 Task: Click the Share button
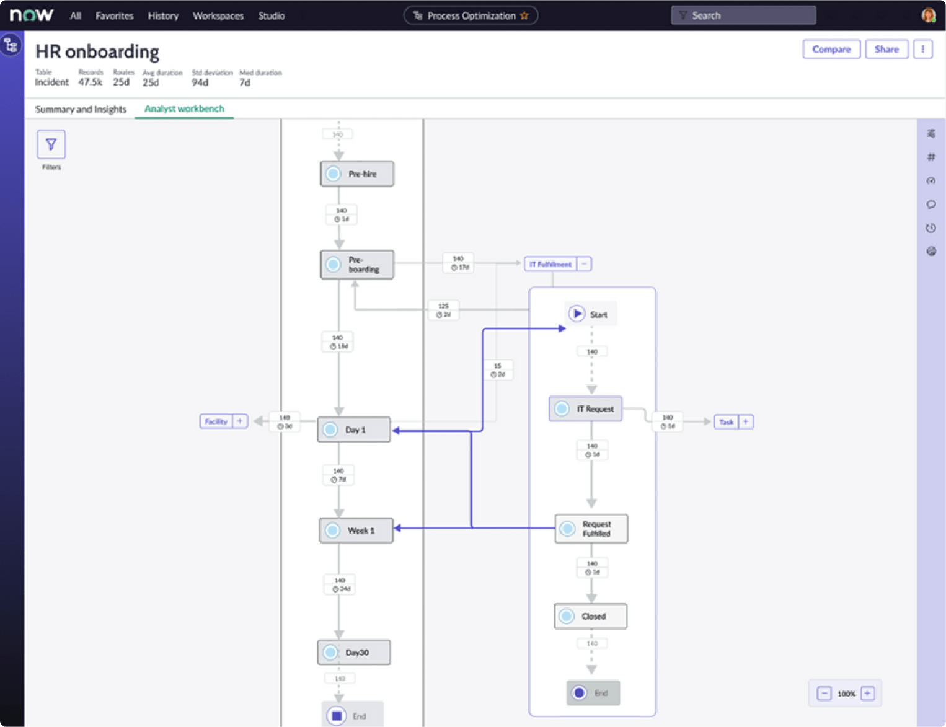pos(886,49)
